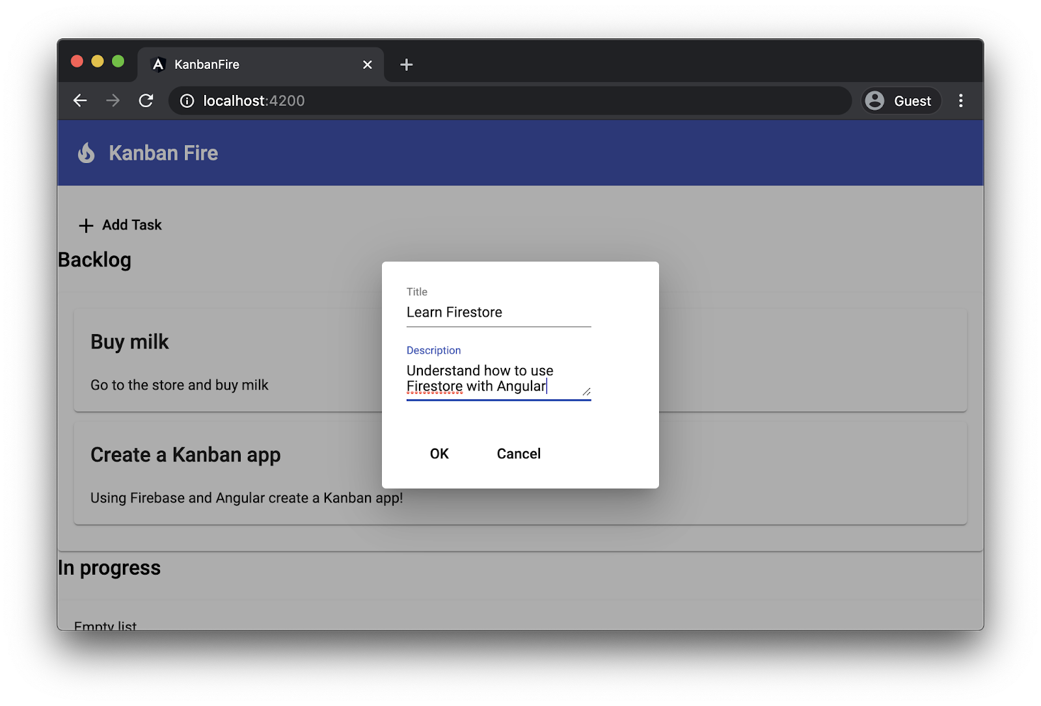
Task: Click the Angular favicon on the browser tab
Action: click(x=158, y=64)
